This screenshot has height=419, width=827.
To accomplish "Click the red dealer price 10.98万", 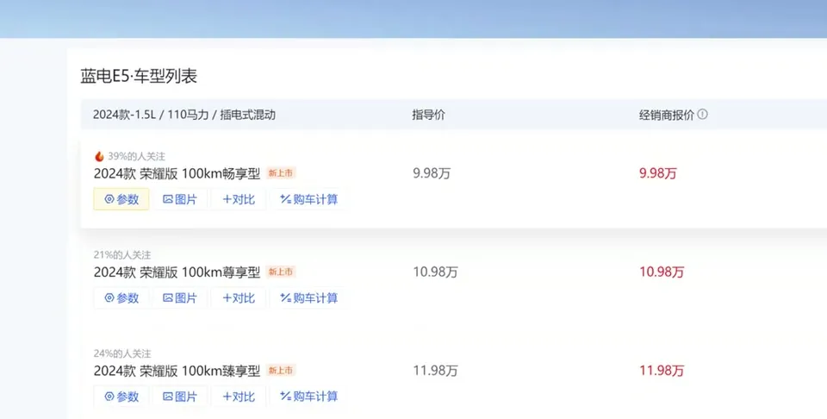I will point(662,272).
